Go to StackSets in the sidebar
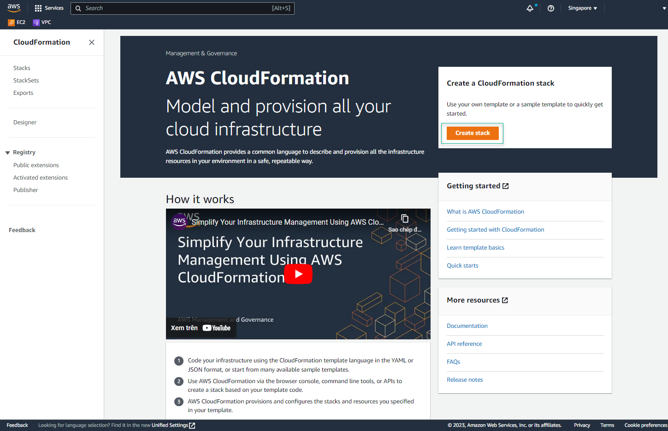The image size is (668, 431). [x=26, y=81]
